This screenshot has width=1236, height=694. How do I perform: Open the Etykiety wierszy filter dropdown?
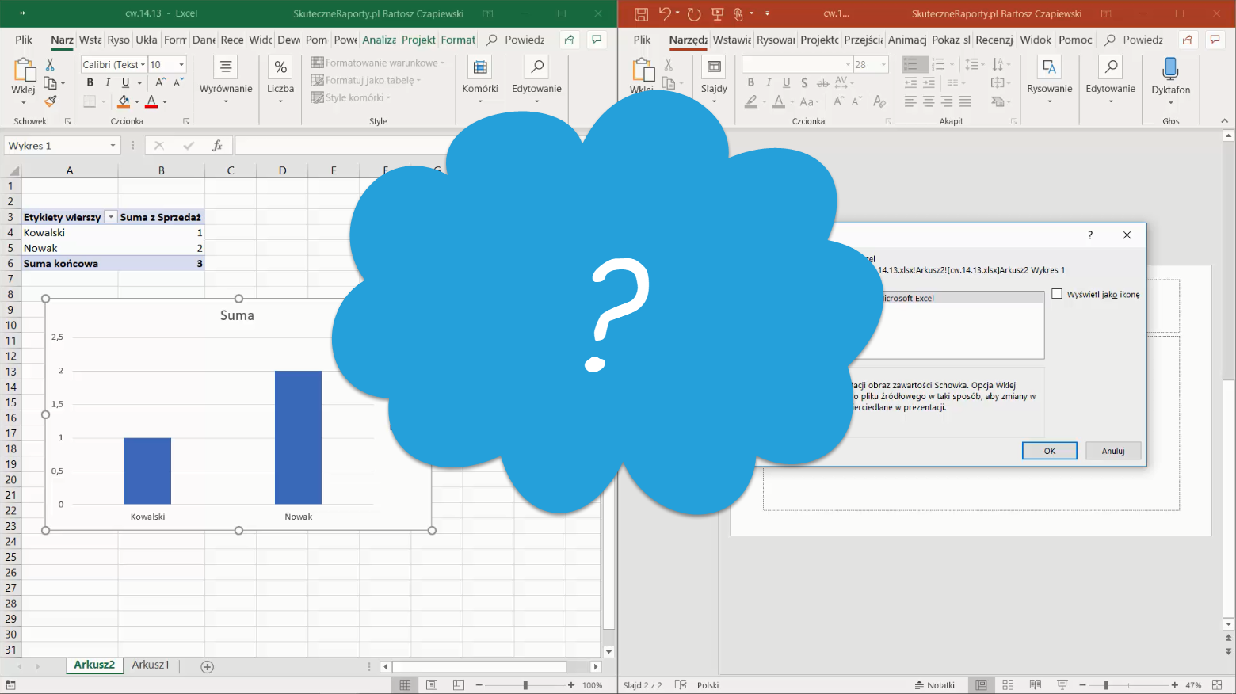point(111,217)
